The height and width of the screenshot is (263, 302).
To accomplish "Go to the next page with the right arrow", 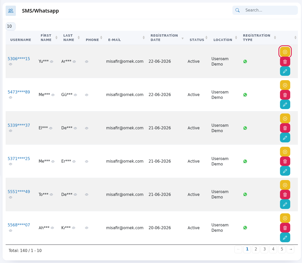I will tap(291, 249).
